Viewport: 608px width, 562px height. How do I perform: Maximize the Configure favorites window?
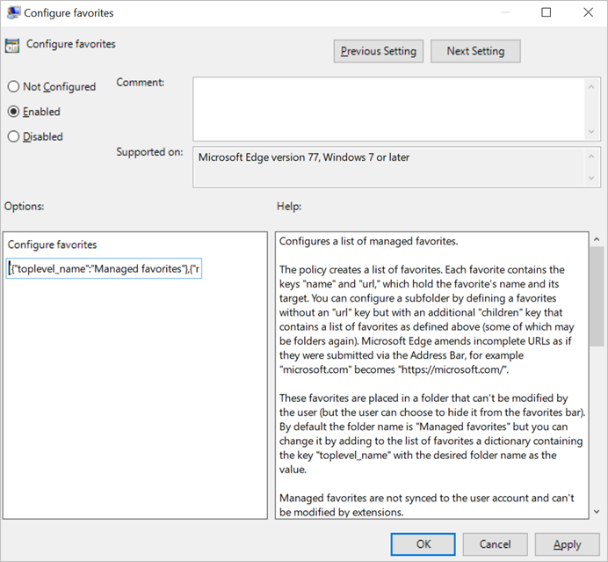(x=546, y=12)
